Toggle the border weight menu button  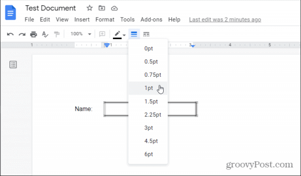(x=134, y=34)
